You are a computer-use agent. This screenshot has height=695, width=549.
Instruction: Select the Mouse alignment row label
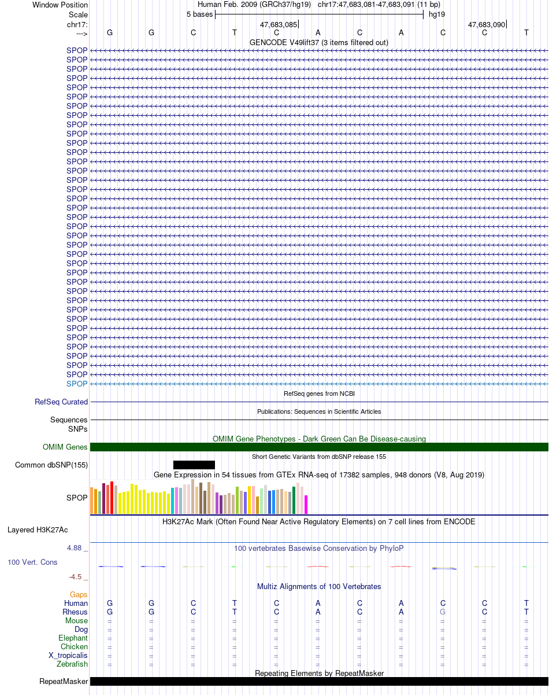click(x=77, y=620)
